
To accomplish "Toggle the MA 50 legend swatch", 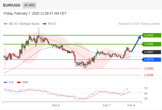I will [45, 24].
